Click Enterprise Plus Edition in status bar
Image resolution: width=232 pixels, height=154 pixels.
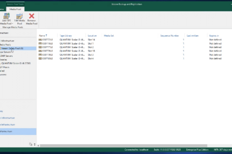[x=197, y=150]
